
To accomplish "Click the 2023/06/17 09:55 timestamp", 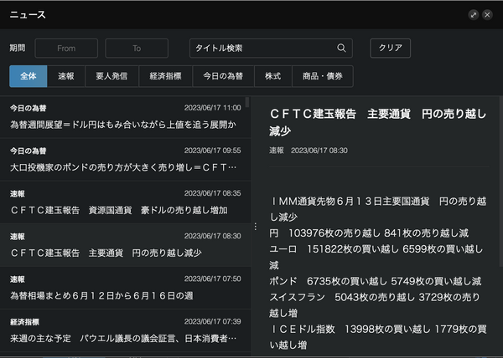I will tap(212, 151).
